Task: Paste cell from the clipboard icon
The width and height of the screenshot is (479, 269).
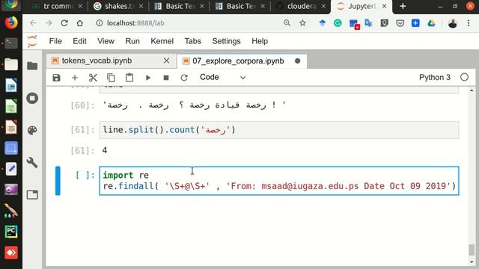Action: (x=129, y=78)
